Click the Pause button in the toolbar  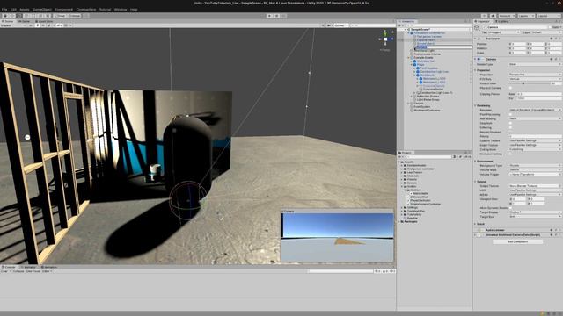coord(276,16)
